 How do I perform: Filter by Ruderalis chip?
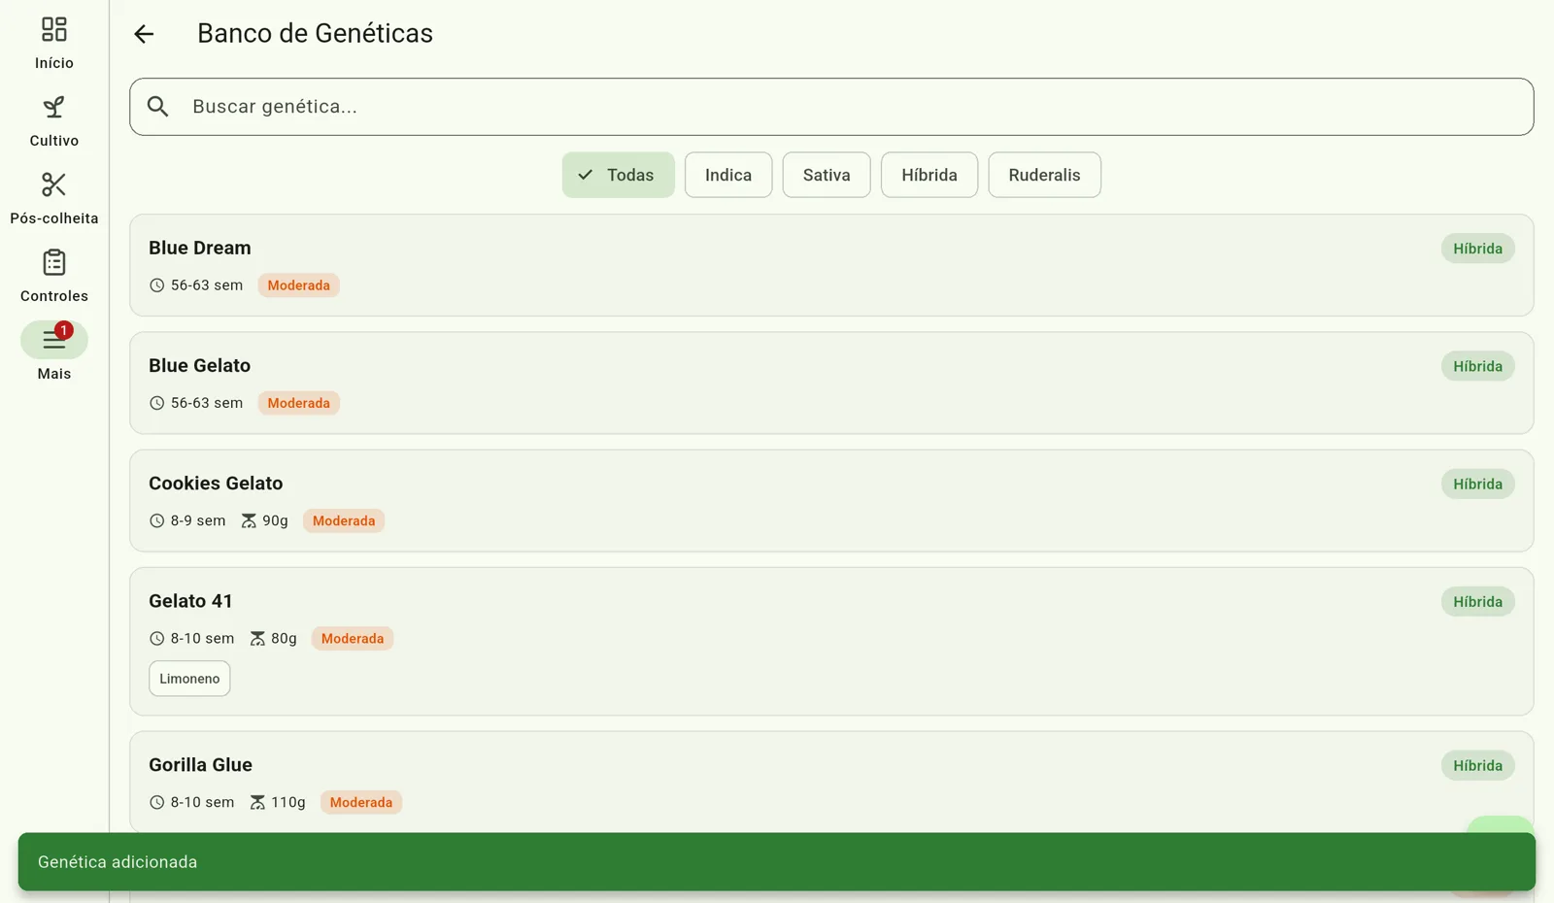(1044, 175)
